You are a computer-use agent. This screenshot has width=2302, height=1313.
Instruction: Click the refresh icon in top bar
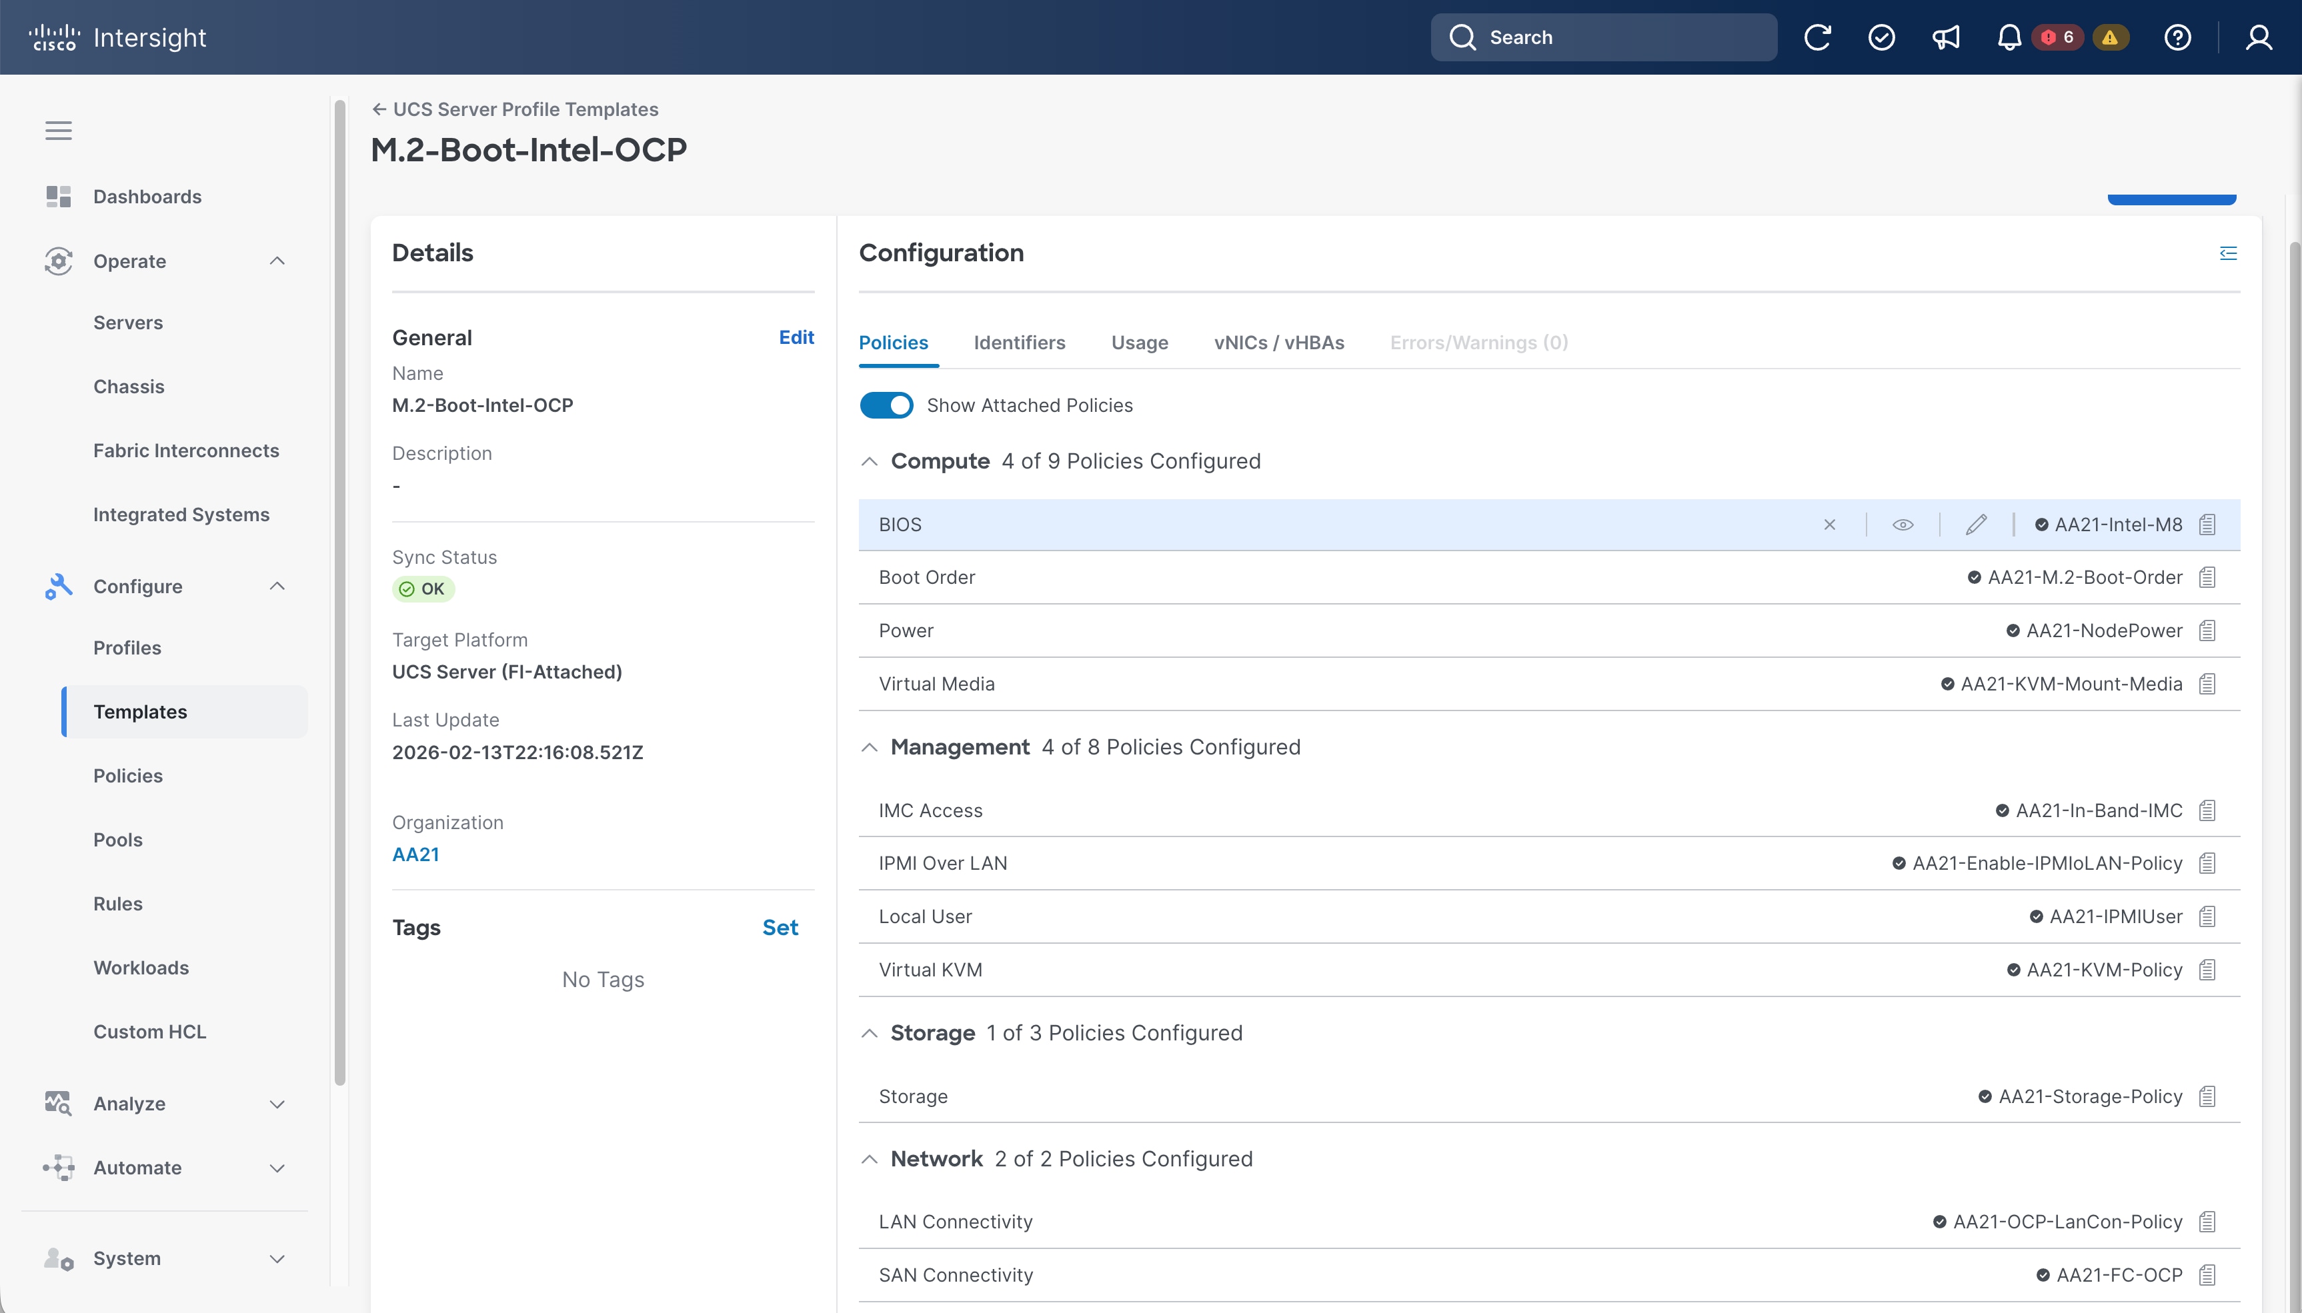1817,37
